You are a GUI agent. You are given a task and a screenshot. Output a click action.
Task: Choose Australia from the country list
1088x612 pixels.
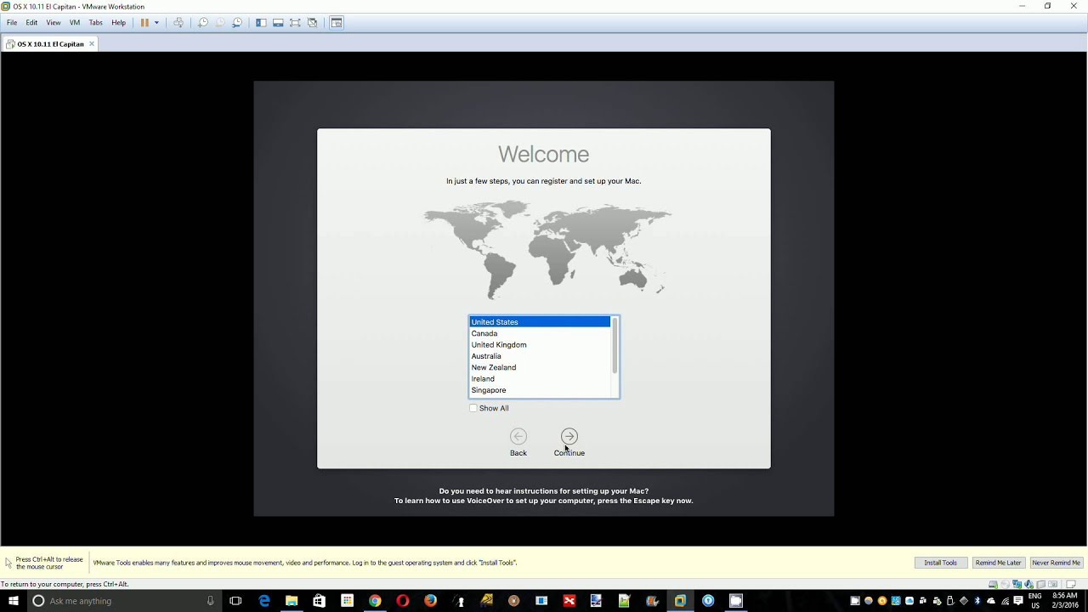click(x=540, y=356)
